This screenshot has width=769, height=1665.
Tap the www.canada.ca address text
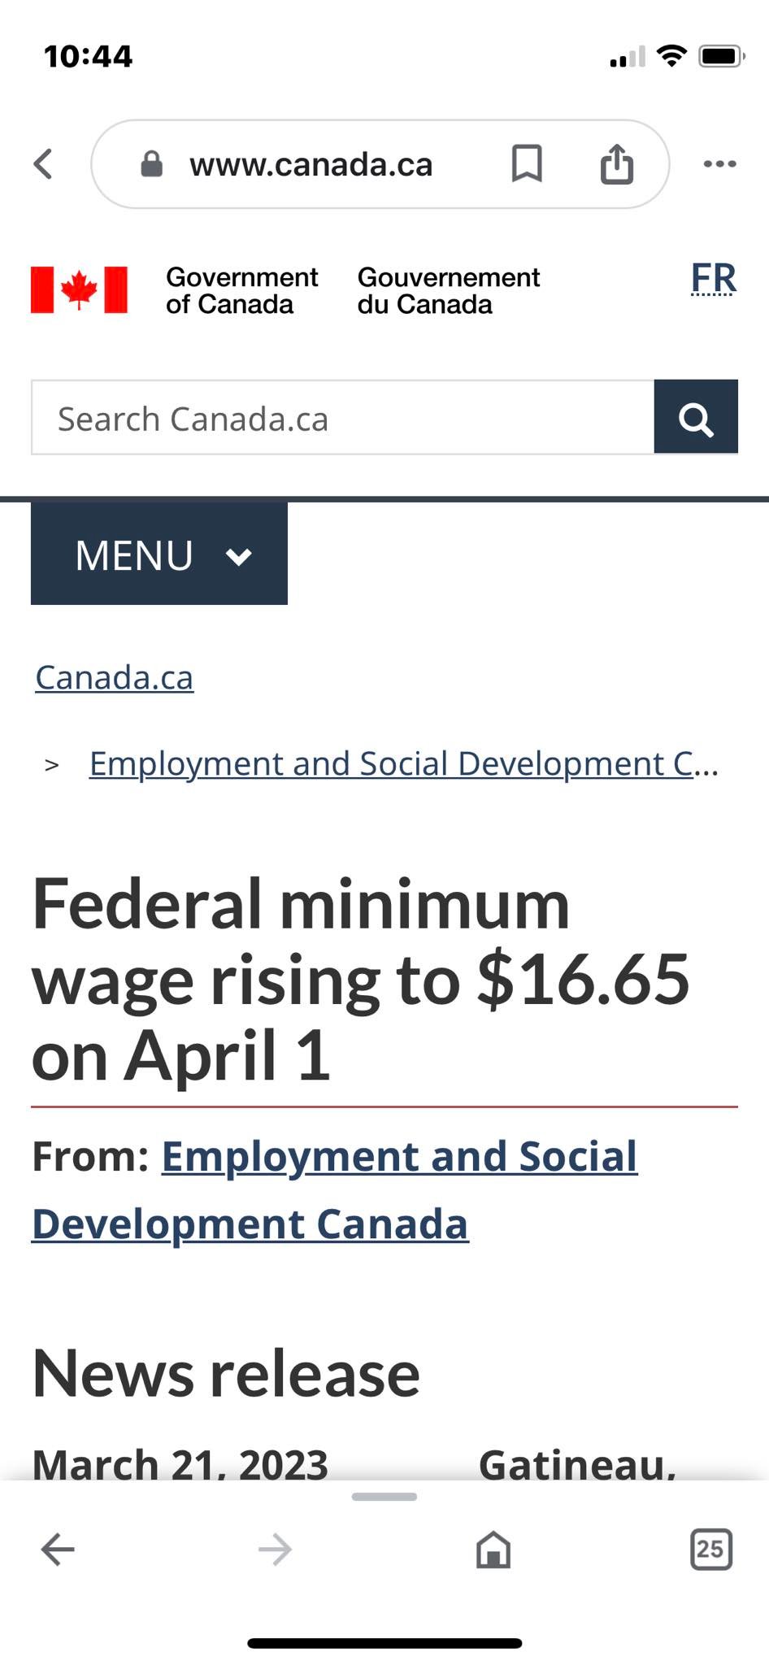[311, 164]
